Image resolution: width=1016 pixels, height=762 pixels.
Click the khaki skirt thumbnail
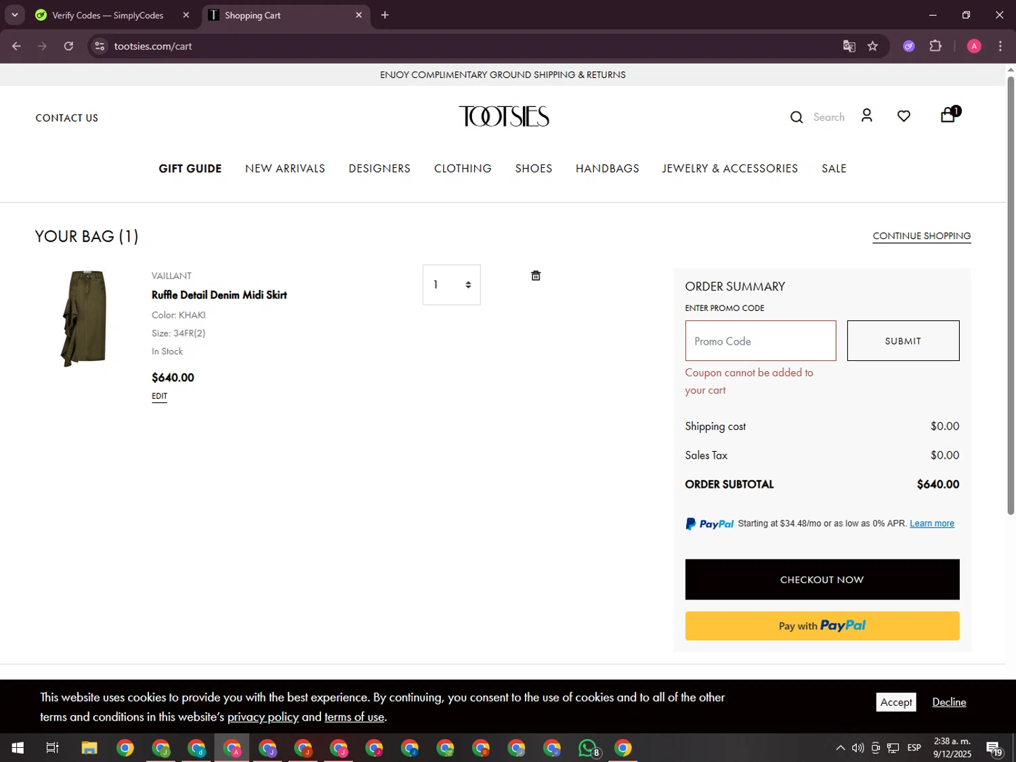pos(83,318)
